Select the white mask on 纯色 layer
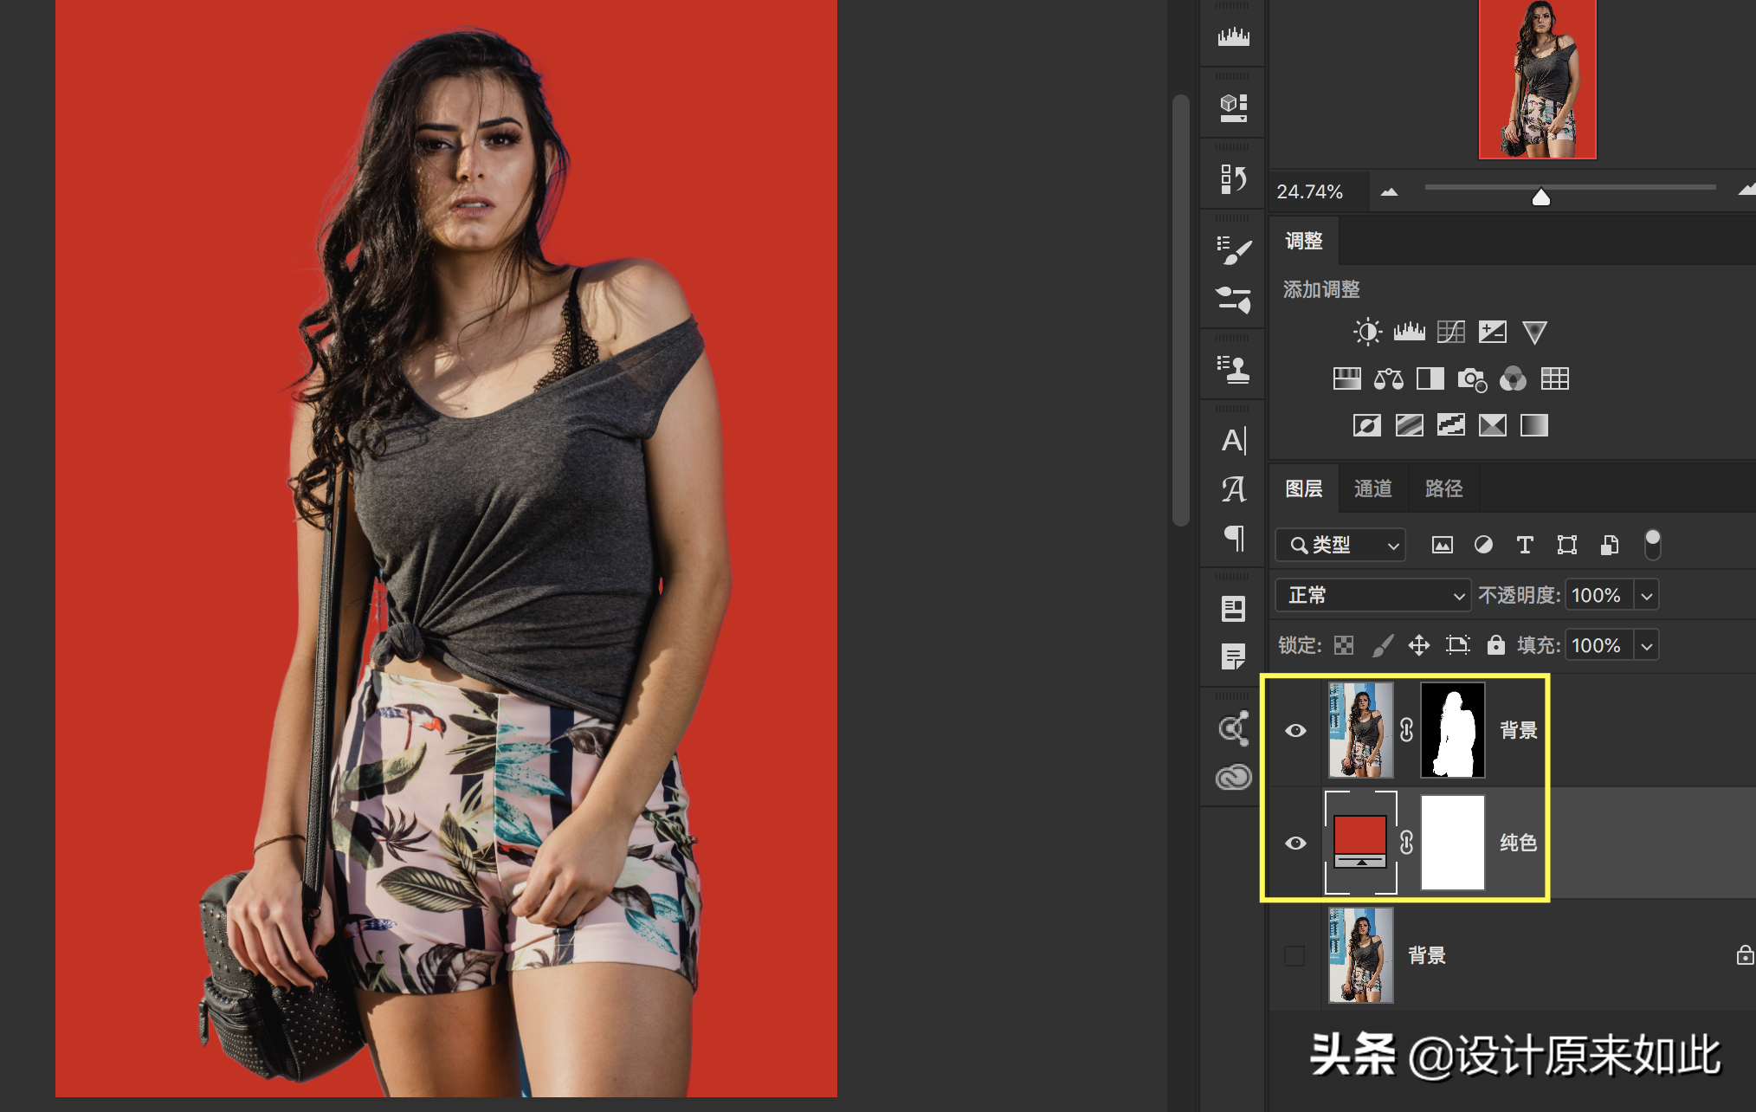This screenshot has width=1756, height=1112. click(1452, 843)
